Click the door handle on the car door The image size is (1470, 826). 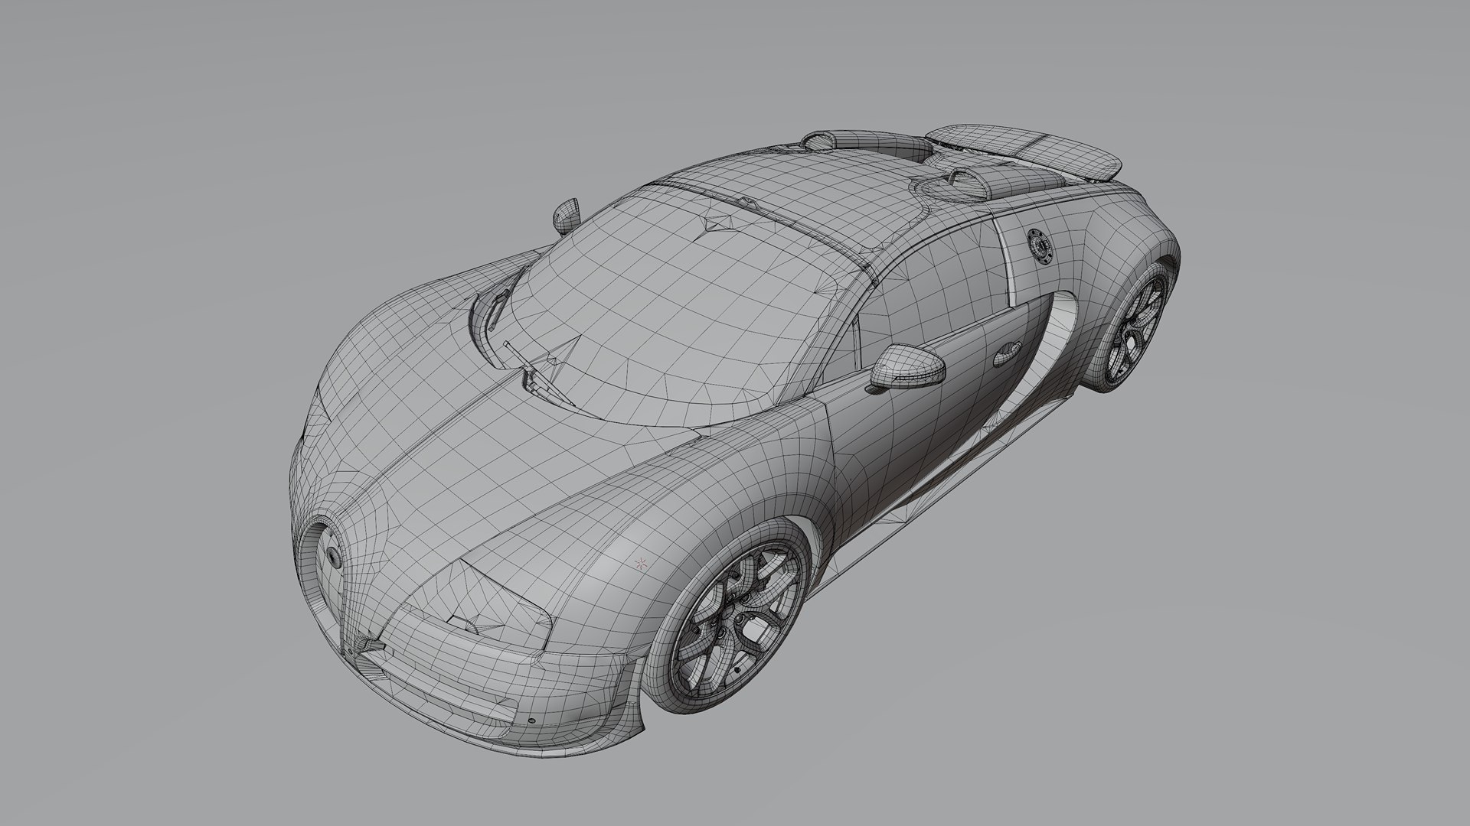click(1006, 353)
